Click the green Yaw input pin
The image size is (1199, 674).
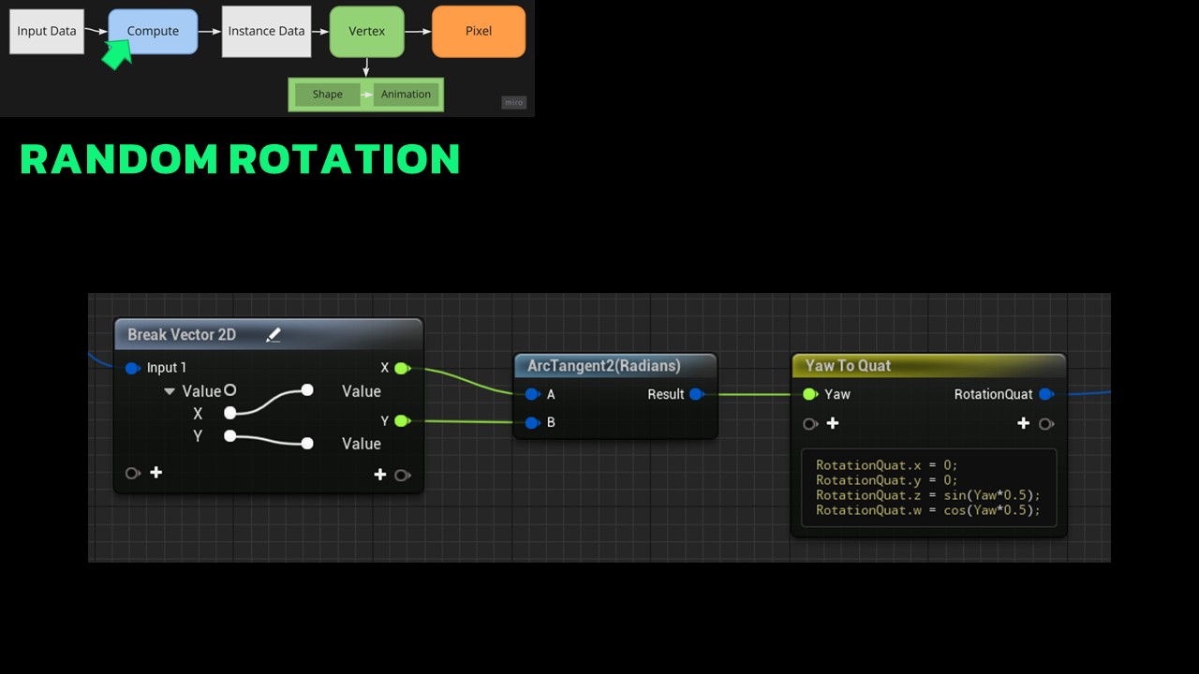[809, 394]
